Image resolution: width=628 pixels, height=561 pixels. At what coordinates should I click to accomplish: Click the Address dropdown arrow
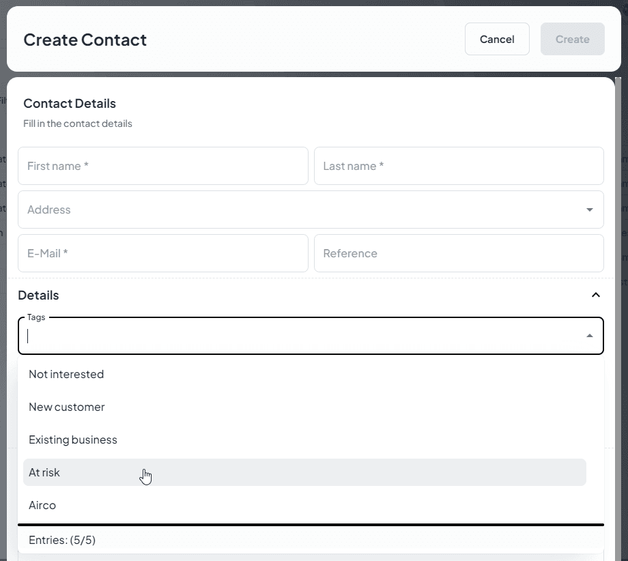click(x=589, y=210)
